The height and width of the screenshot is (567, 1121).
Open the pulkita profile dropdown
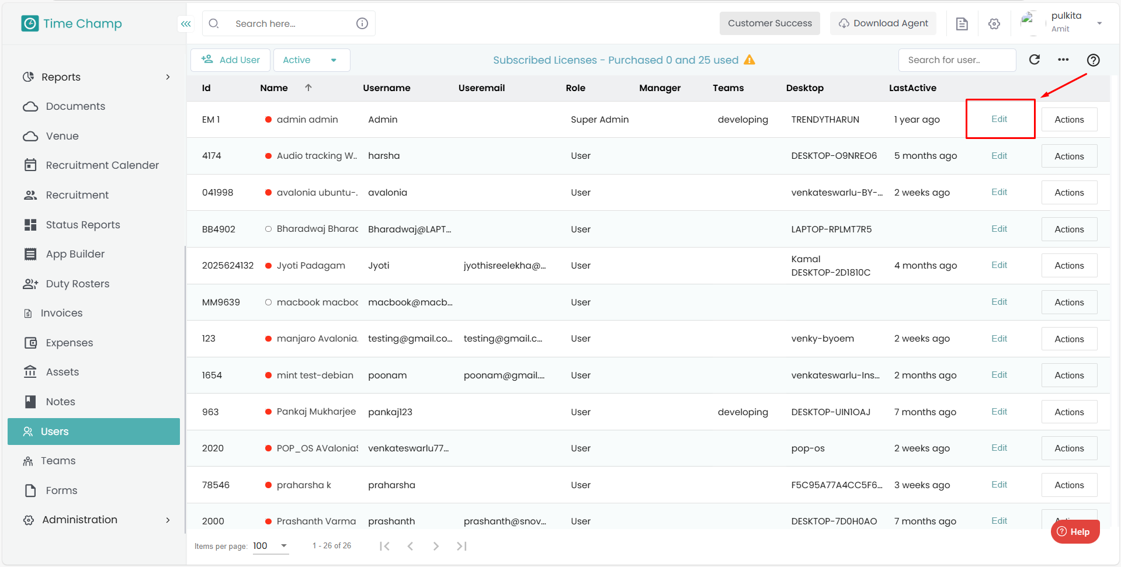[1099, 23]
